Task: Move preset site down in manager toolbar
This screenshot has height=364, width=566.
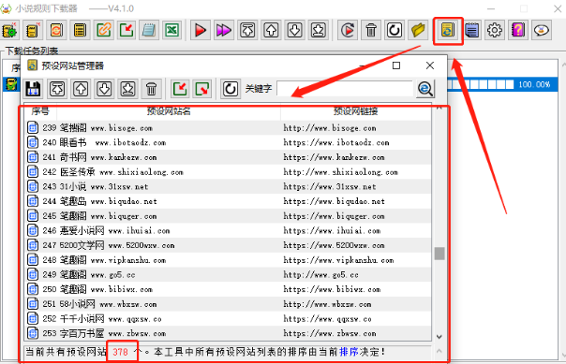Action: point(104,89)
